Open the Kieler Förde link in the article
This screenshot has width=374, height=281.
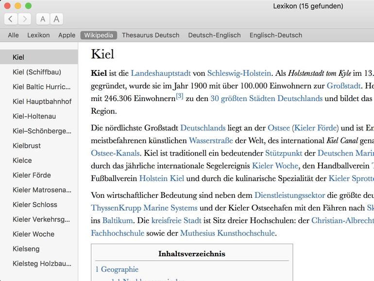(315, 128)
